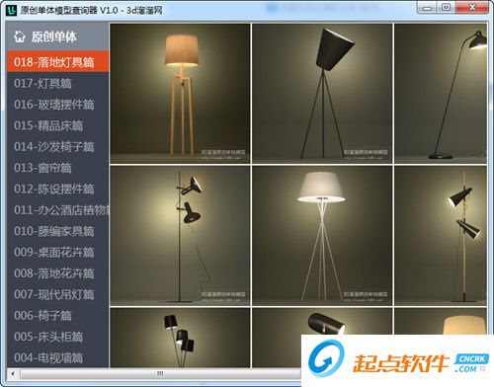Image resolution: width=494 pixels, height=387 pixels.
Task: Choose the 010-藤编家具篇 category
Action: pos(58,231)
